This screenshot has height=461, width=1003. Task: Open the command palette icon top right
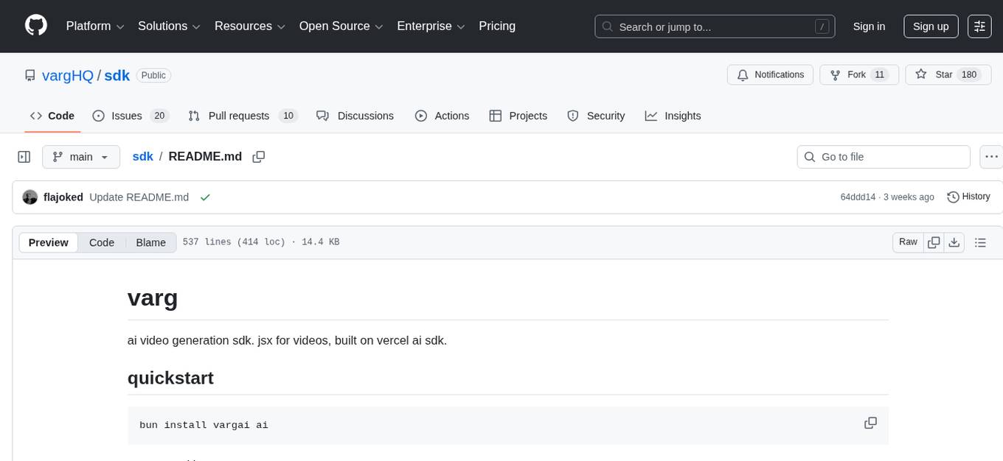979,26
